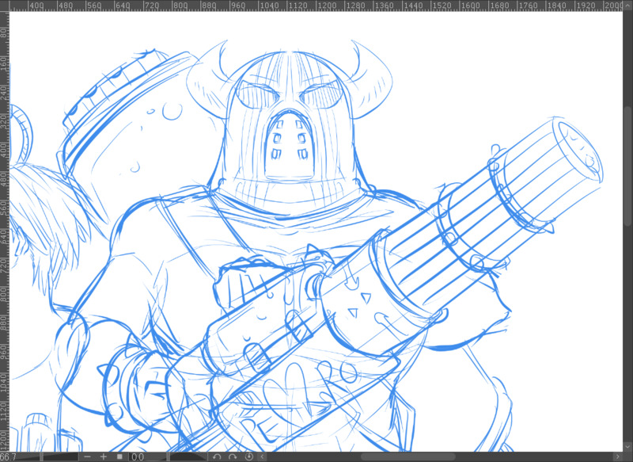The width and height of the screenshot is (633, 462).
Task: Click the scroll-left arrow of the horizontal scrollbar
Action: point(263,456)
